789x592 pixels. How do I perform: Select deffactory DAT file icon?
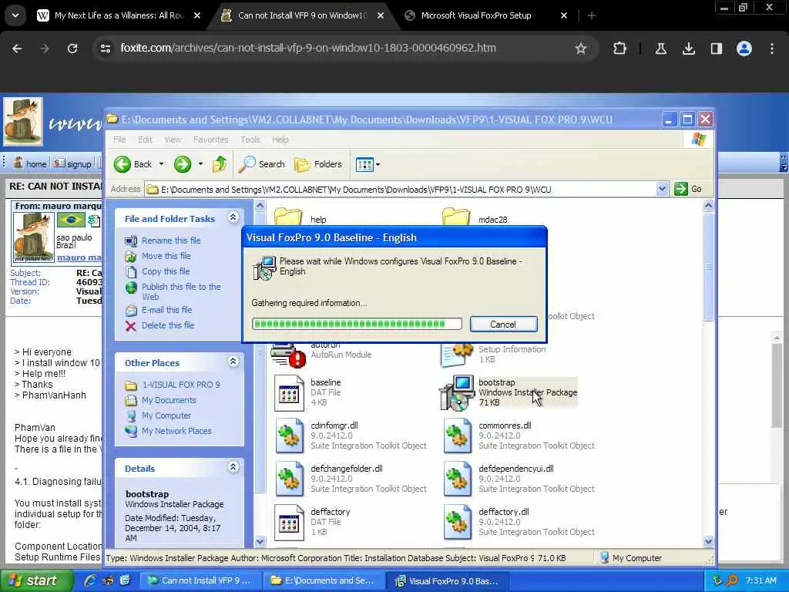289,523
